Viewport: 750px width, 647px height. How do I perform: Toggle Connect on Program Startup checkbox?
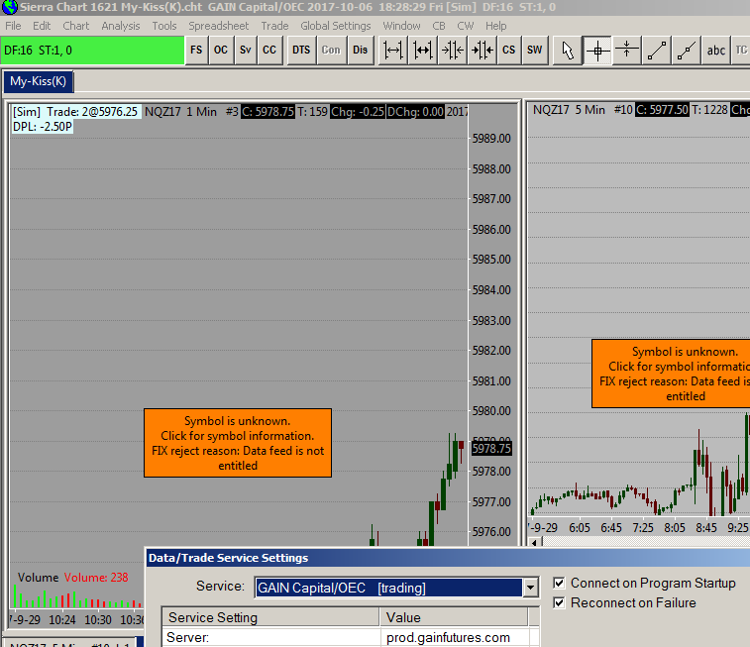559,583
